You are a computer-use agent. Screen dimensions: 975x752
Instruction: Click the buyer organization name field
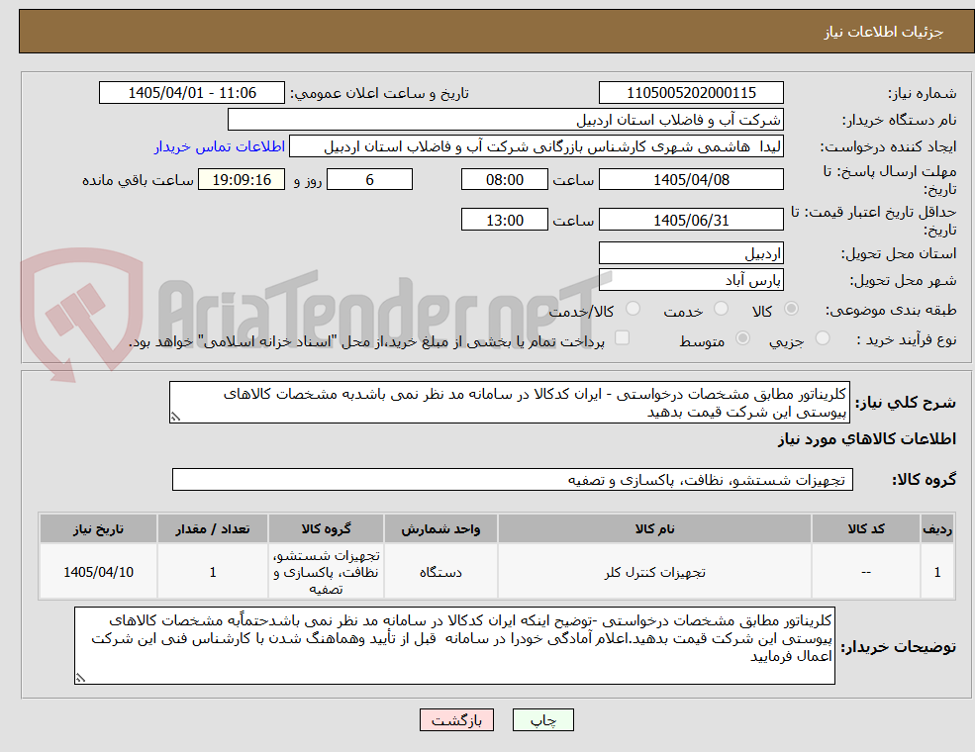pyautogui.click(x=505, y=120)
